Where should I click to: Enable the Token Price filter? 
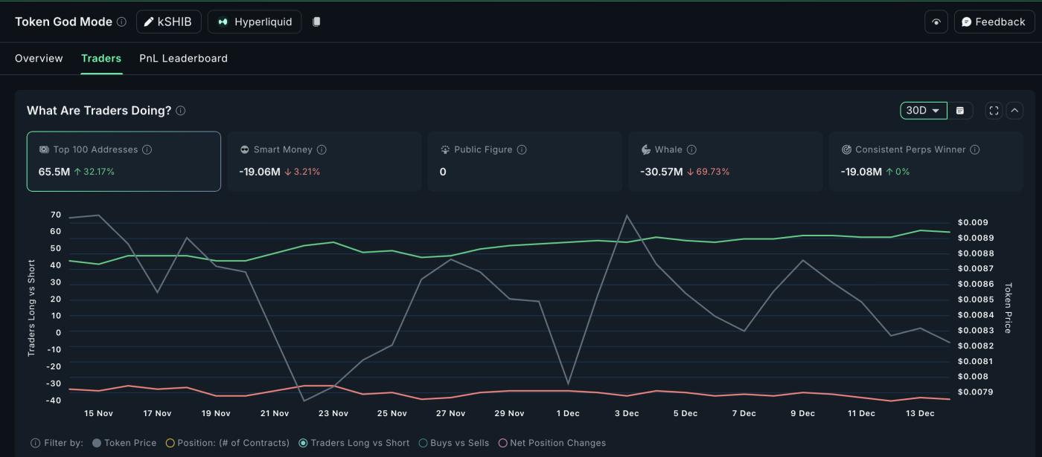point(97,443)
